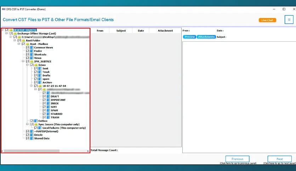Click the From column header
The width and height of the screenshot is (296, 171).
click(x=100, y=30)
